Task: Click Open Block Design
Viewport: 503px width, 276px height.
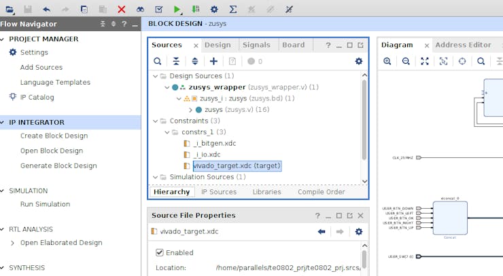Action: click(x=52, y=151)
